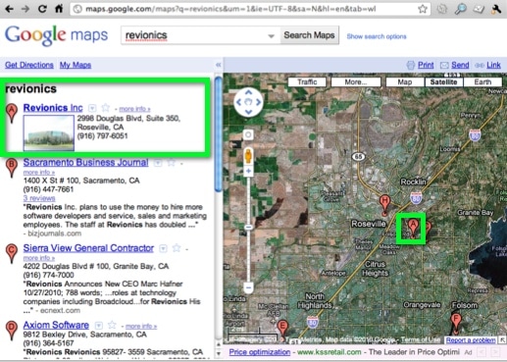Click the map zoom slider track

click(x=248, y=229)
